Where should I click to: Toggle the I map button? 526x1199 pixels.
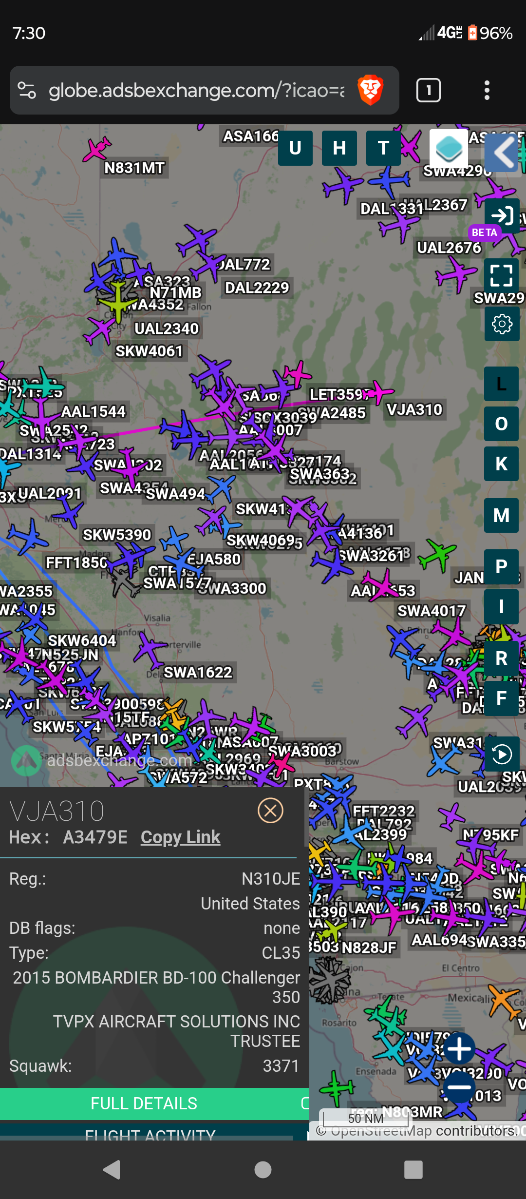tap(501, 607)
